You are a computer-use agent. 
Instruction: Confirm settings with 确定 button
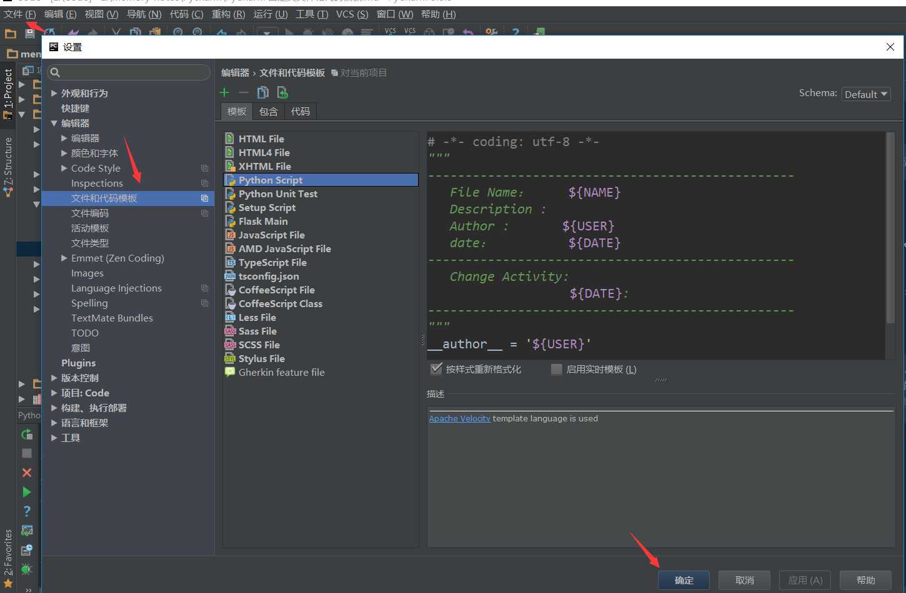684,580
